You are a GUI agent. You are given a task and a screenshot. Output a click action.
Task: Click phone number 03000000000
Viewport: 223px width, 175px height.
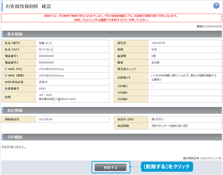click(x=46, y=56)
